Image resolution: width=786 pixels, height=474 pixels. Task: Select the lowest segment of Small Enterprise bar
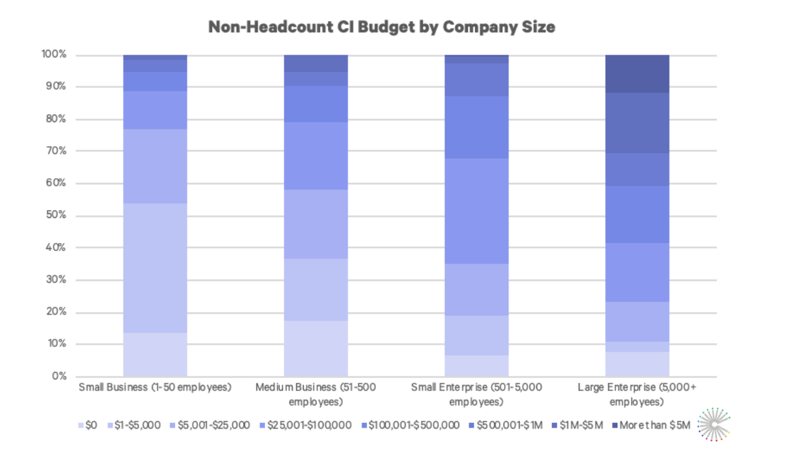tap(477, 366)
